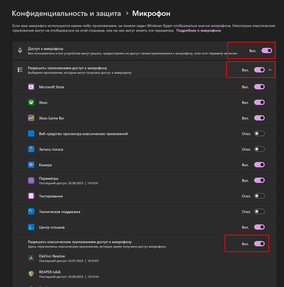This screenshot has height=287, width=284.
Task: Disable classic apps microphone access toggle
Action: [259, 244]
